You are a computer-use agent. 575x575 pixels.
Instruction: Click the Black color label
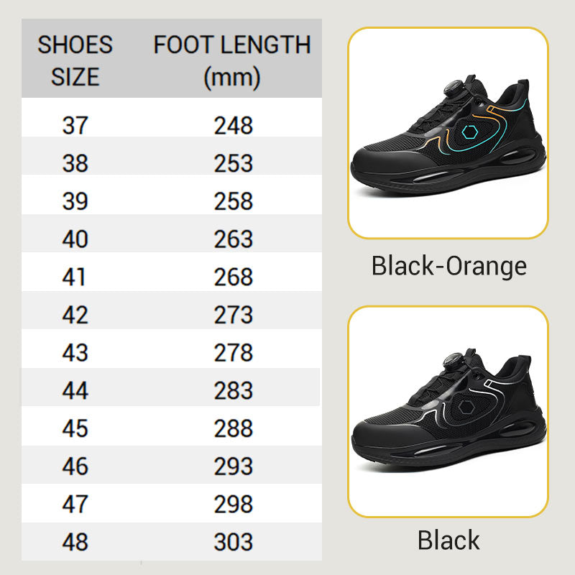click(448, 540)
